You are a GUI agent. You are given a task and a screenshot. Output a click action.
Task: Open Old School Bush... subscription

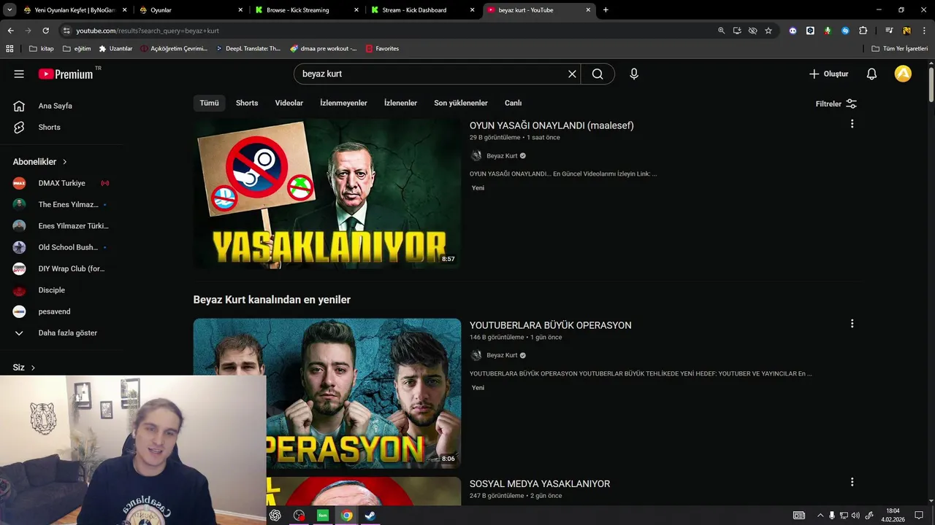pos(62,247)
